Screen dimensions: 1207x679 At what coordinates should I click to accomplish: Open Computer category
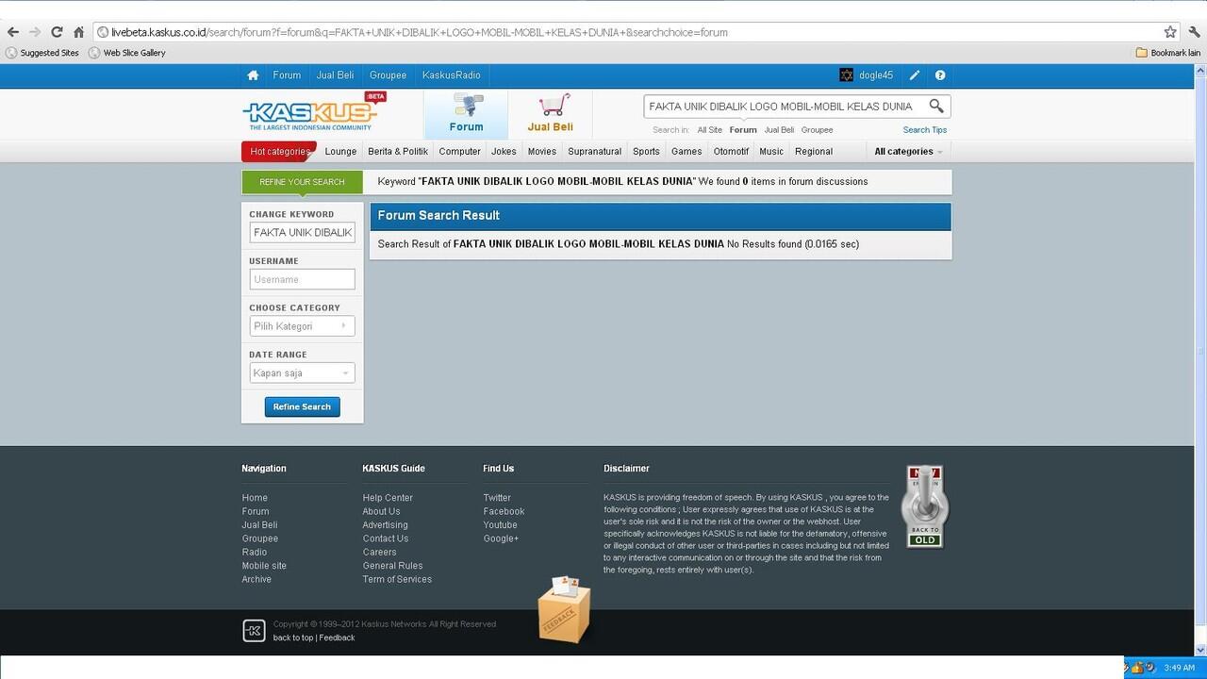(x=460, y=151)
